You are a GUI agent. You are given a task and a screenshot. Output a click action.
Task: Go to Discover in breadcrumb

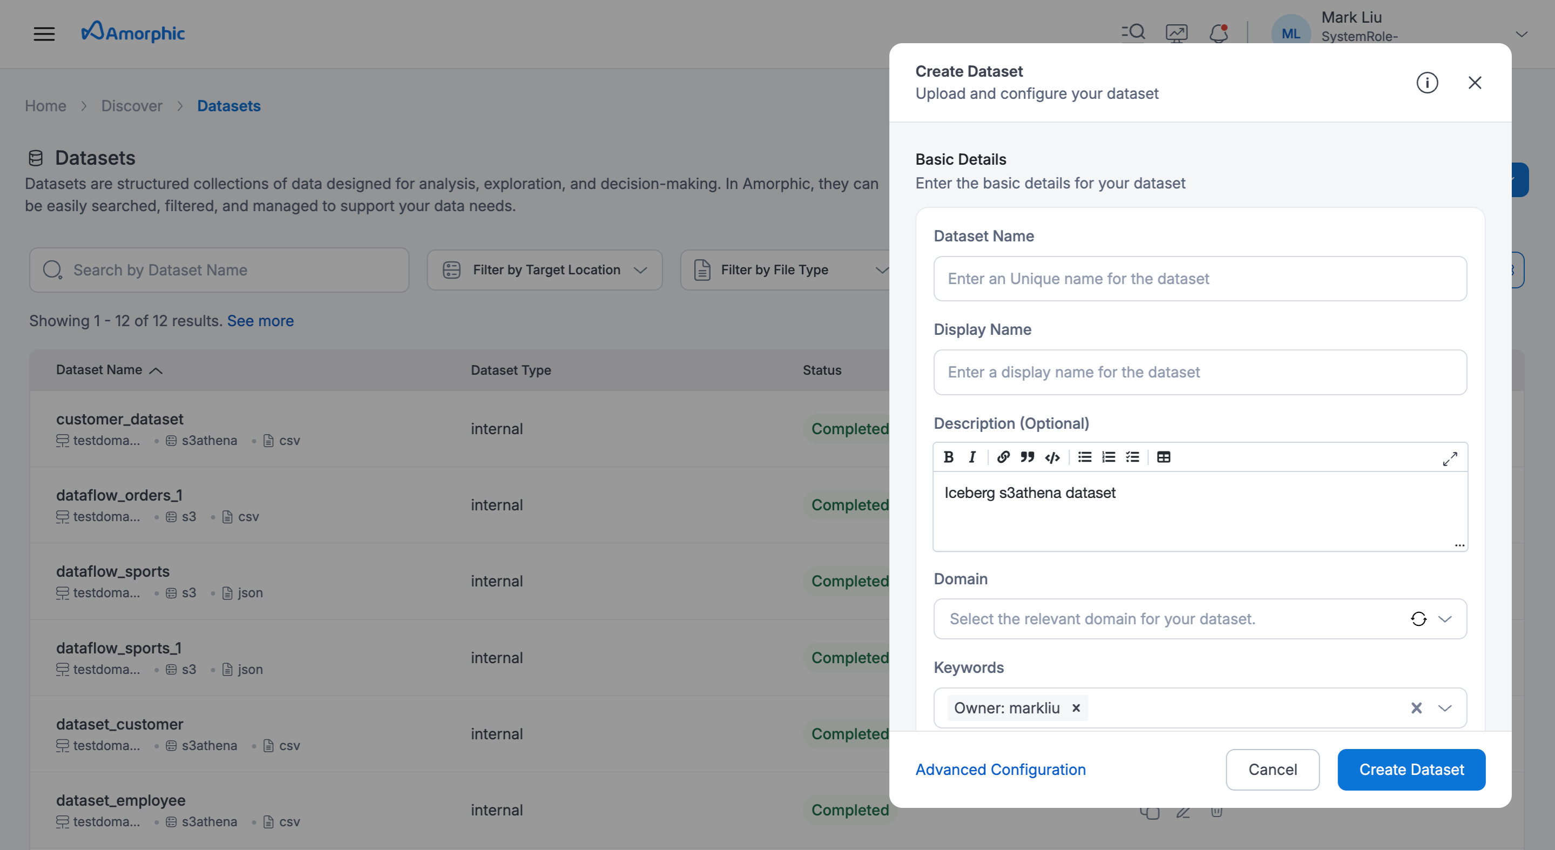132,106
